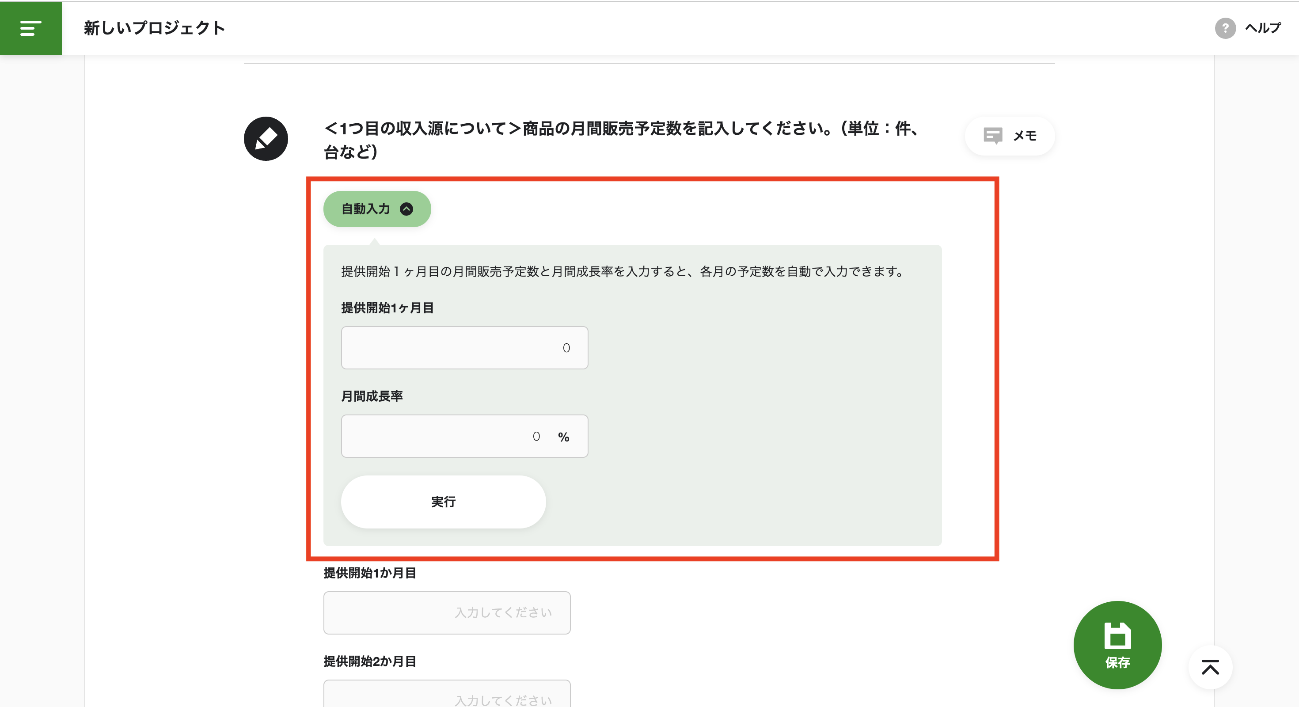Click the メモ button label
The image size is (1299, 707).
1025,136
